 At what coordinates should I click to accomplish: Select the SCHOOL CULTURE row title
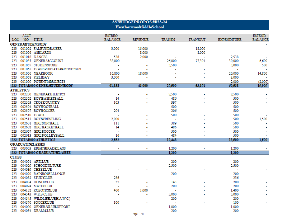(x=47, y=166)
